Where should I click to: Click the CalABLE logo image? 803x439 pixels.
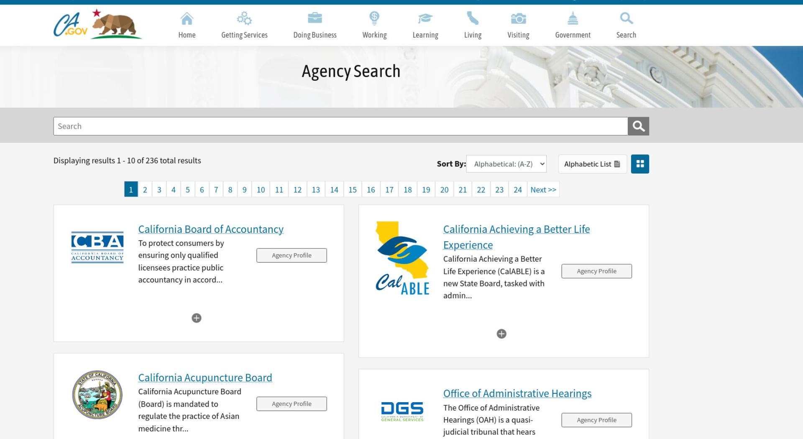click(x=403, y=258)
